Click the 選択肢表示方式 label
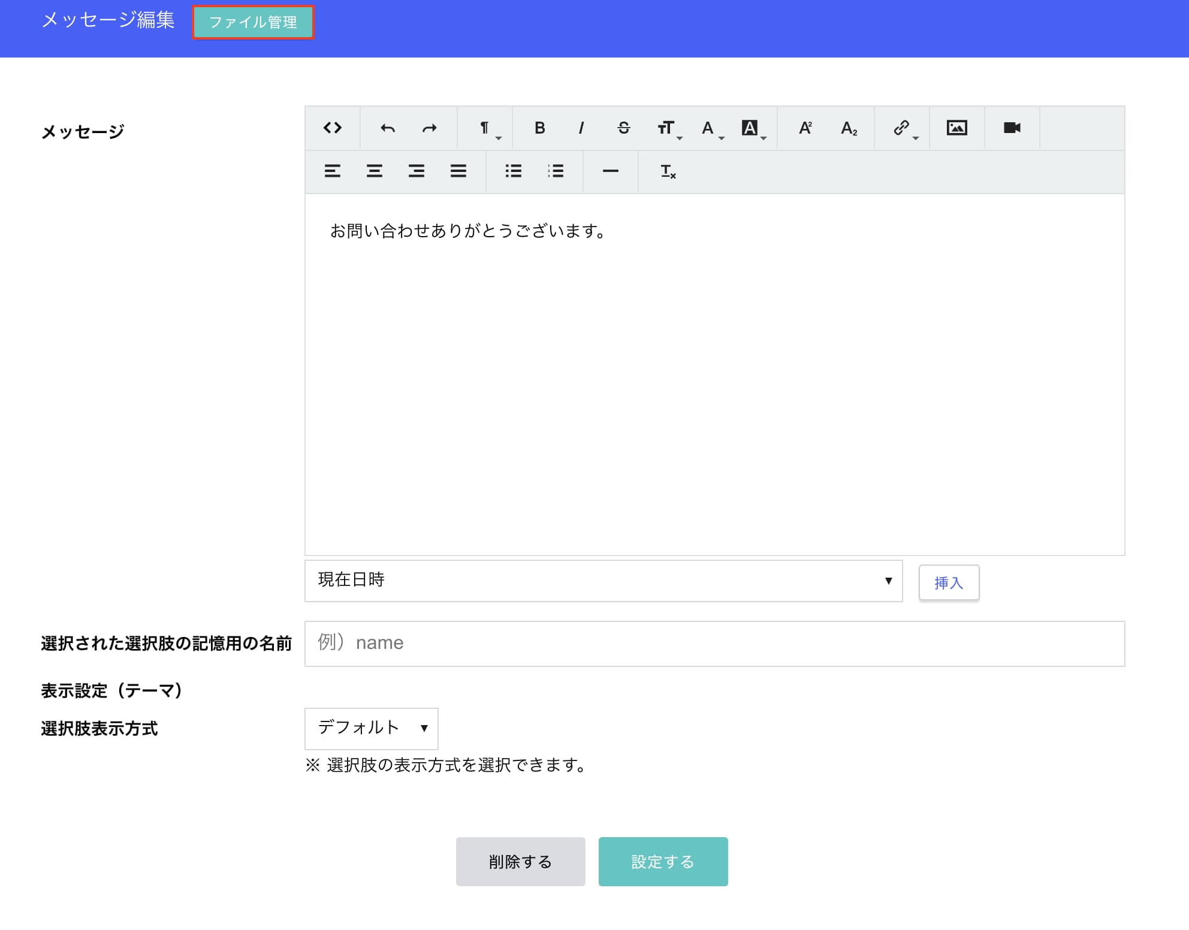Screen dimensions: 1189x930 pos(99,729)
